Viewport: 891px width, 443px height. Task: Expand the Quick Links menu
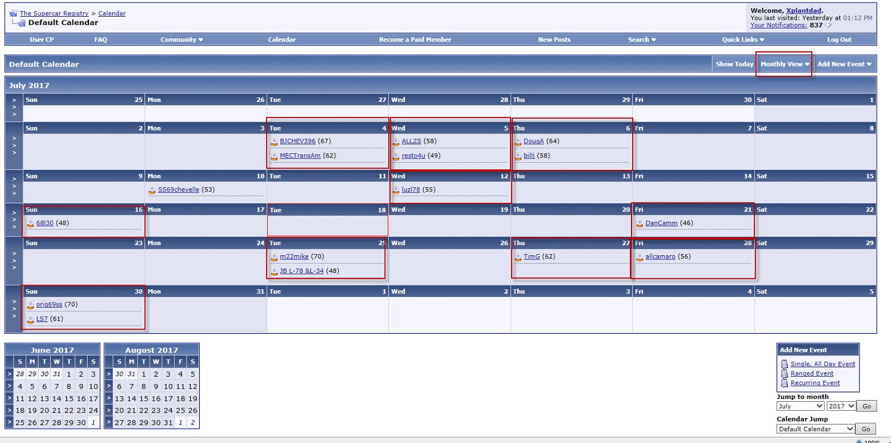click(x=742, y=40)
